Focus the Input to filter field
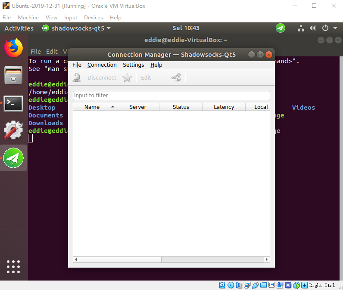 pyautogui.click(x=171, y=96)
